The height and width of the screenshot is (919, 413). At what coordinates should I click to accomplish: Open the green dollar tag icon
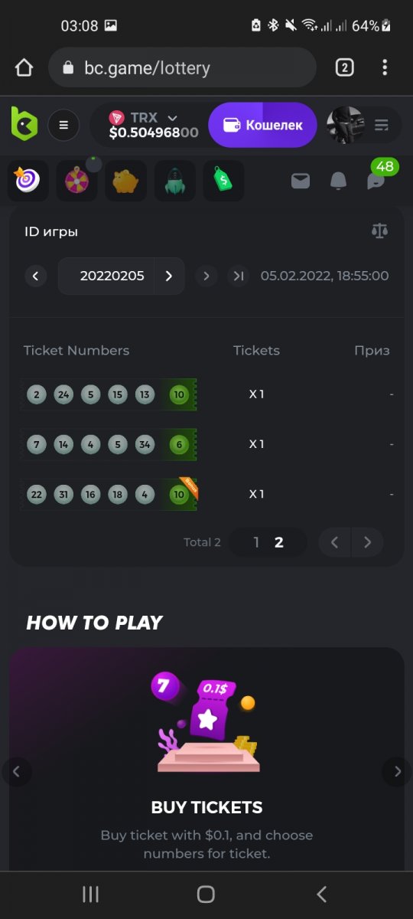(223, 181)
